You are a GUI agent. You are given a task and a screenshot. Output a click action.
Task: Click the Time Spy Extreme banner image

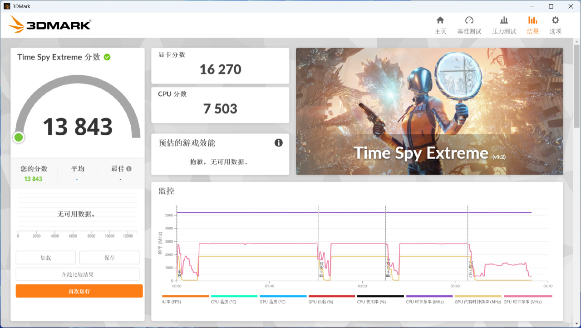click(x=429, y=111)
